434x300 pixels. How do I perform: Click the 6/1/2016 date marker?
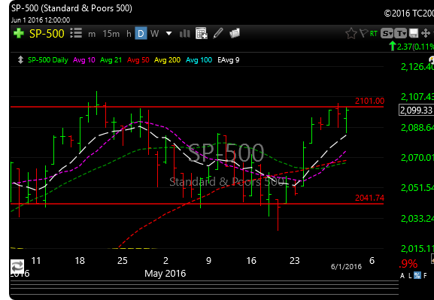[x=346, y=266]
